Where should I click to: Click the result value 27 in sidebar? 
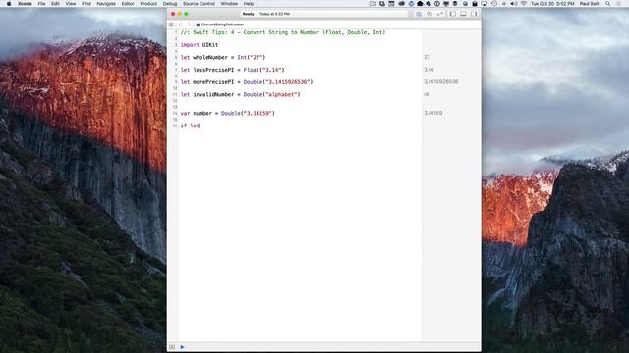pos(427,57)
